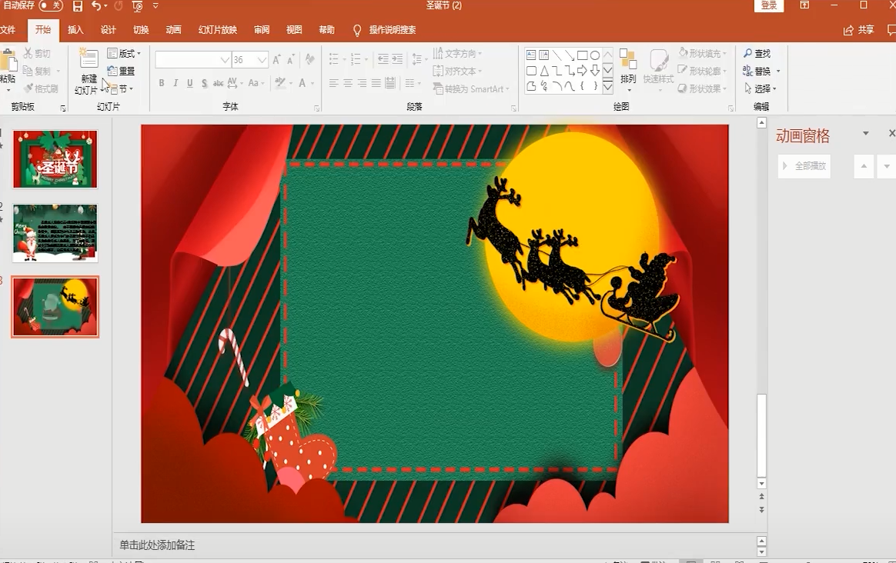Open the 帮助 tab

(x=327, y=30)
